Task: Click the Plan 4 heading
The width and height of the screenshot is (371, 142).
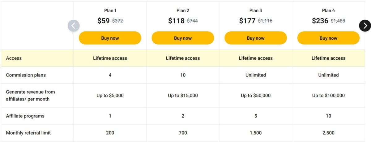Action: (x=328, y=10)
